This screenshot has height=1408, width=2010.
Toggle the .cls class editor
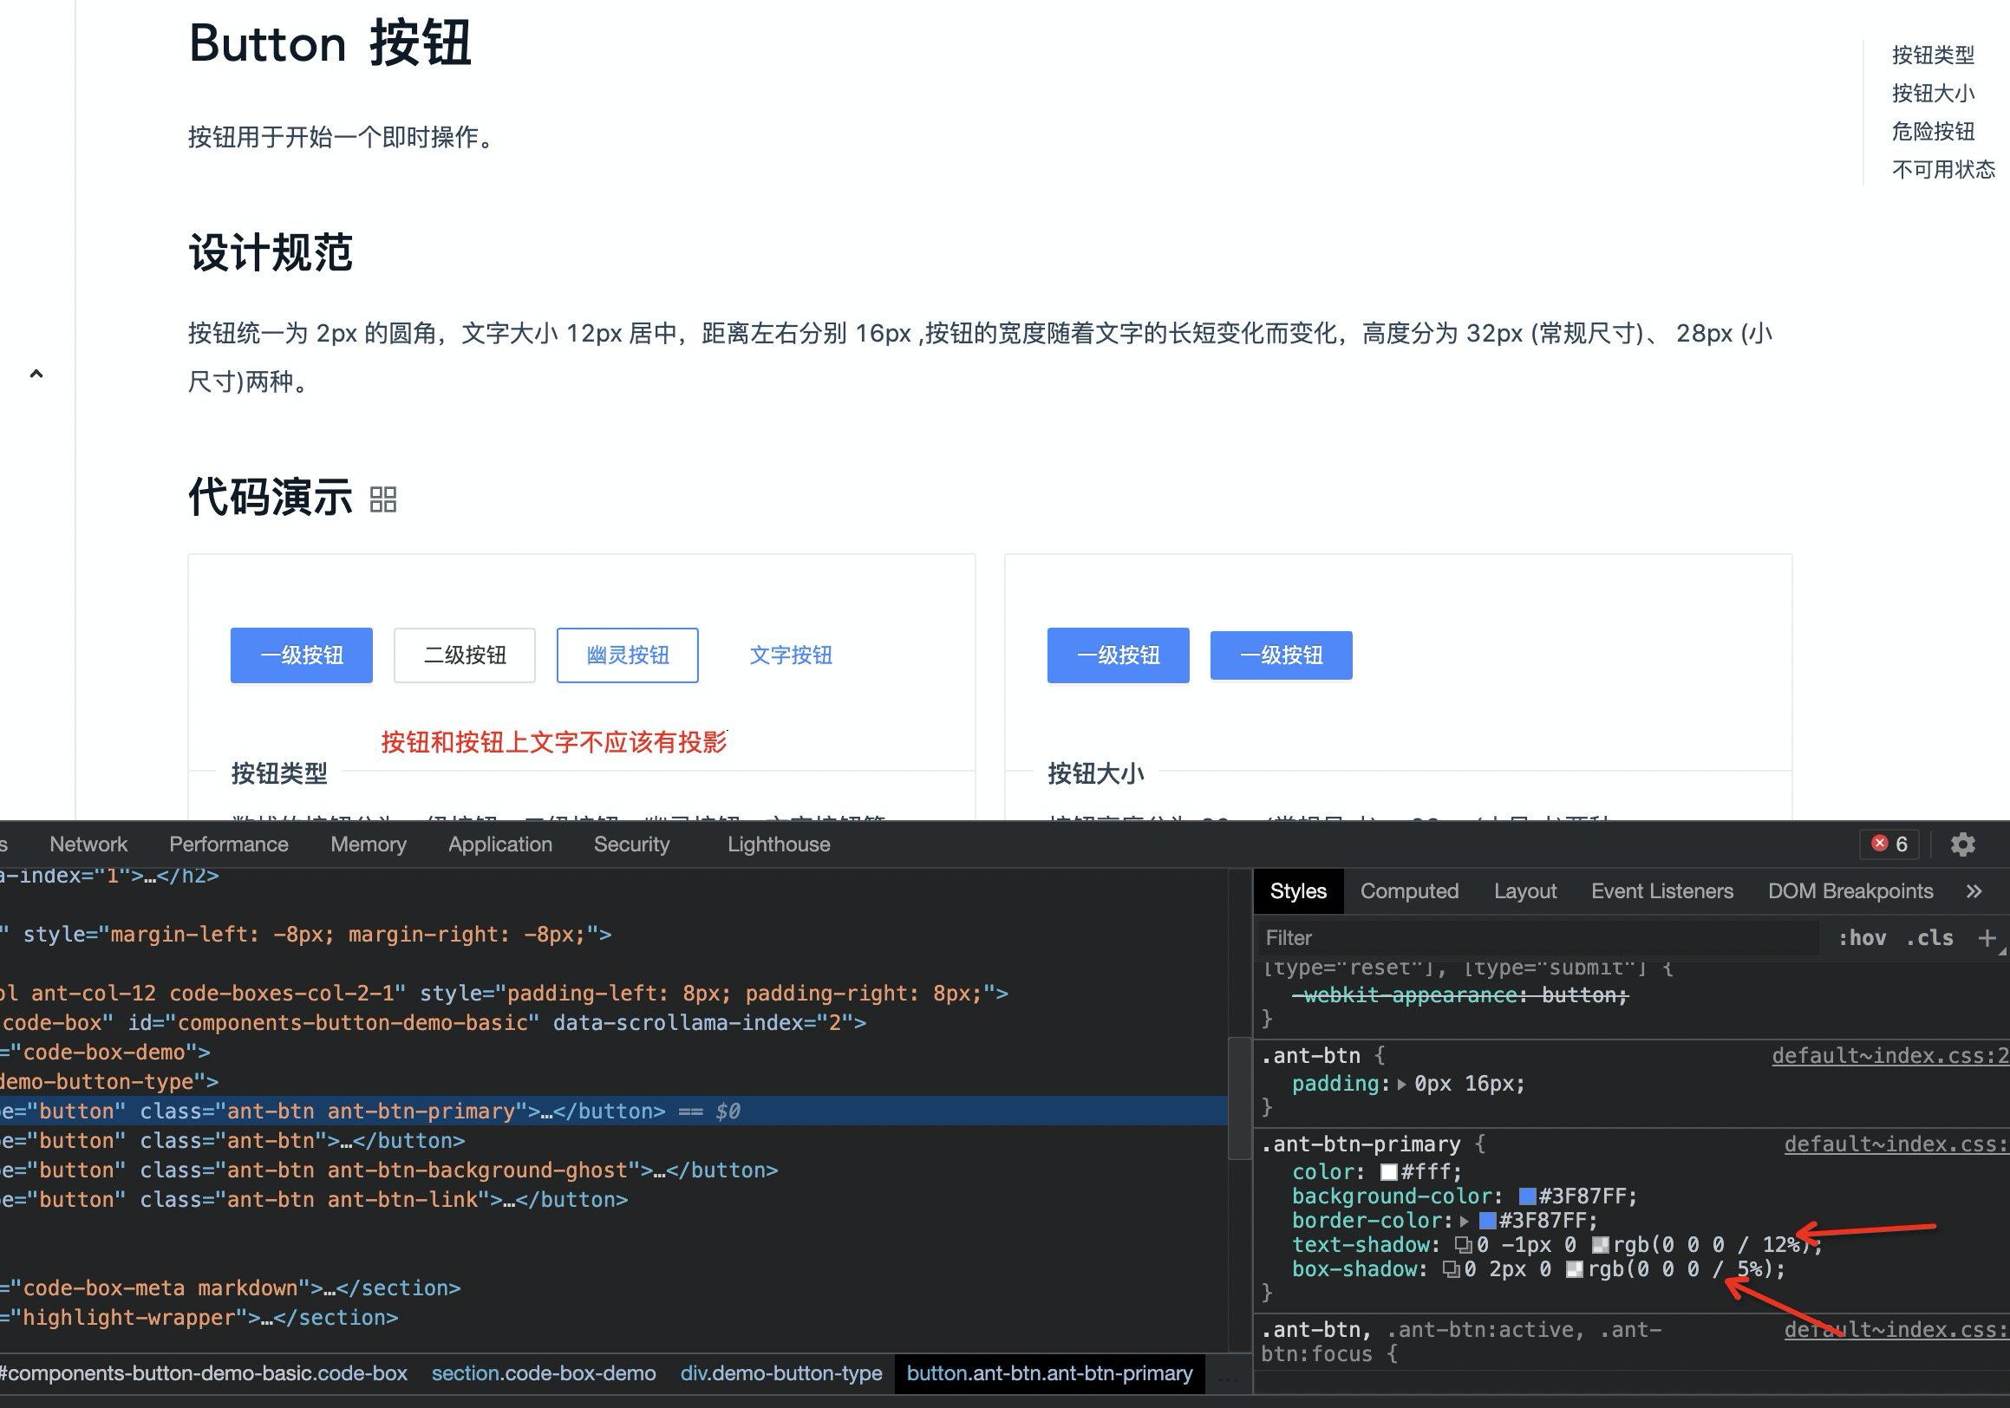[x=1928, y=937]
